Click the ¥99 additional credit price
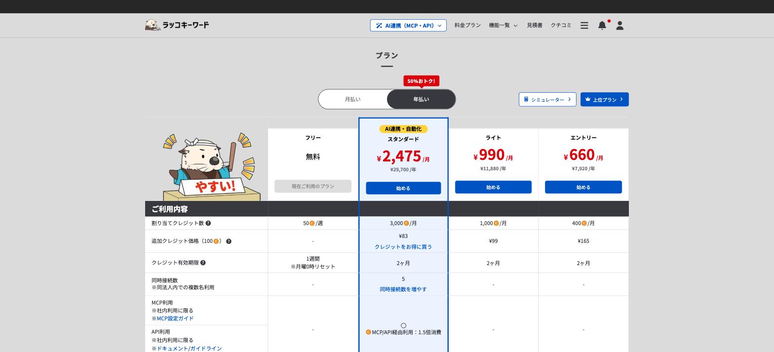Viewport: 774px width, 352px height. [493, 241]
